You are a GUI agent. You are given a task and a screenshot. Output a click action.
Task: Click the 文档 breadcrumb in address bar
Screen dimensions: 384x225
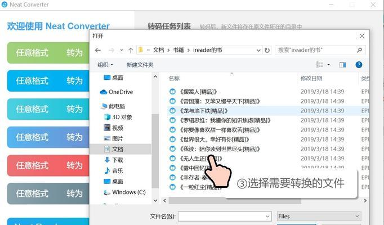158,50
